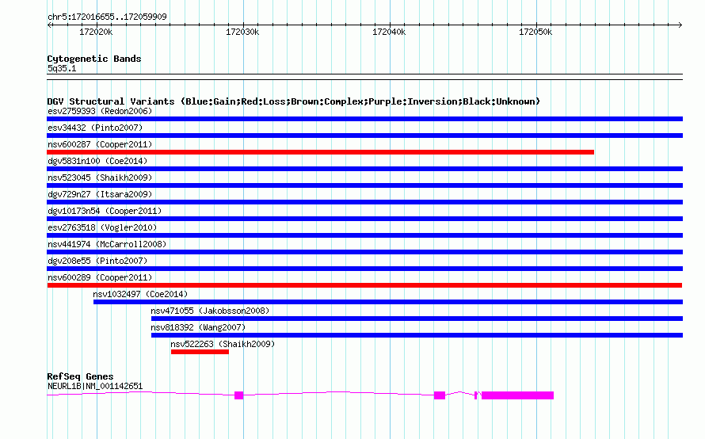Select the nsv1032497 blue bar
Screen dimensions: 705x439
(x=388, y=302)
